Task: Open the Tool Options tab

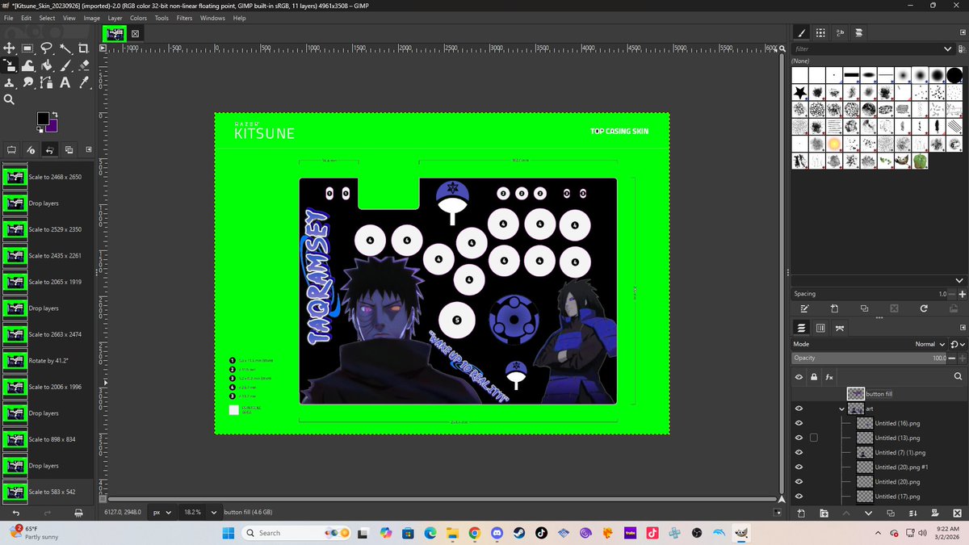Action: [11, 149]
